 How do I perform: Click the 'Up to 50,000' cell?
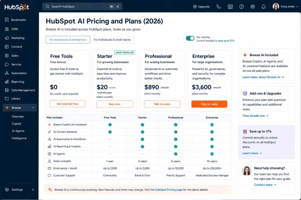click(x=176, y=168)
